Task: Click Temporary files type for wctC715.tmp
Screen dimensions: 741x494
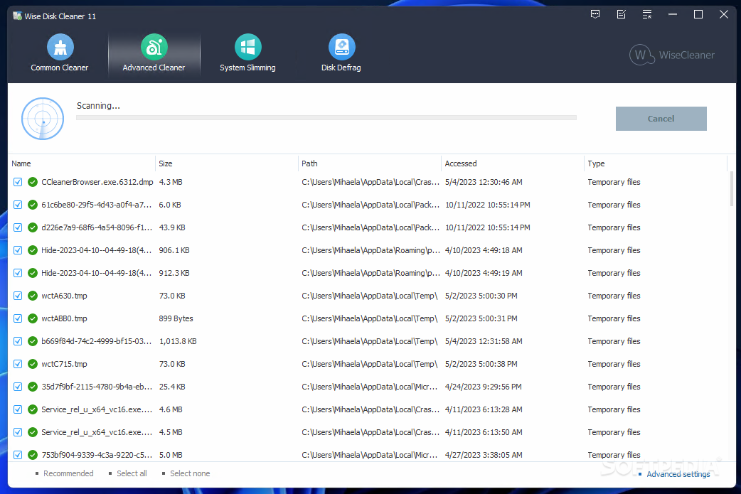Action: [x=614, y=364]
